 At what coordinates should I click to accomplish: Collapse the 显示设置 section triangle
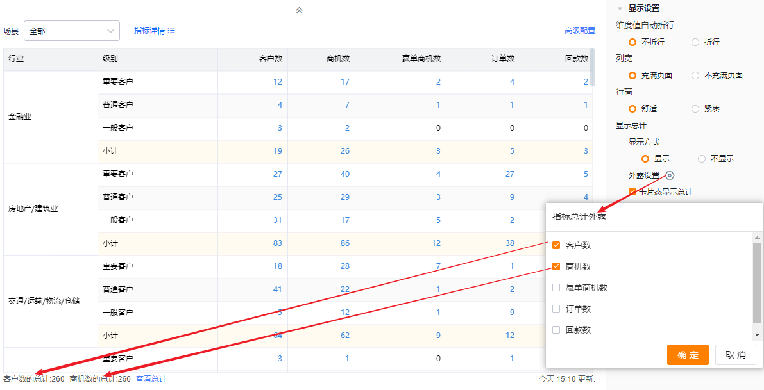click(620, 9)
